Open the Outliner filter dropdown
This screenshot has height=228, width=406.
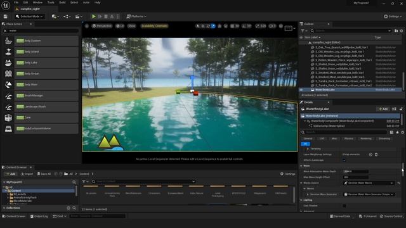304,31
